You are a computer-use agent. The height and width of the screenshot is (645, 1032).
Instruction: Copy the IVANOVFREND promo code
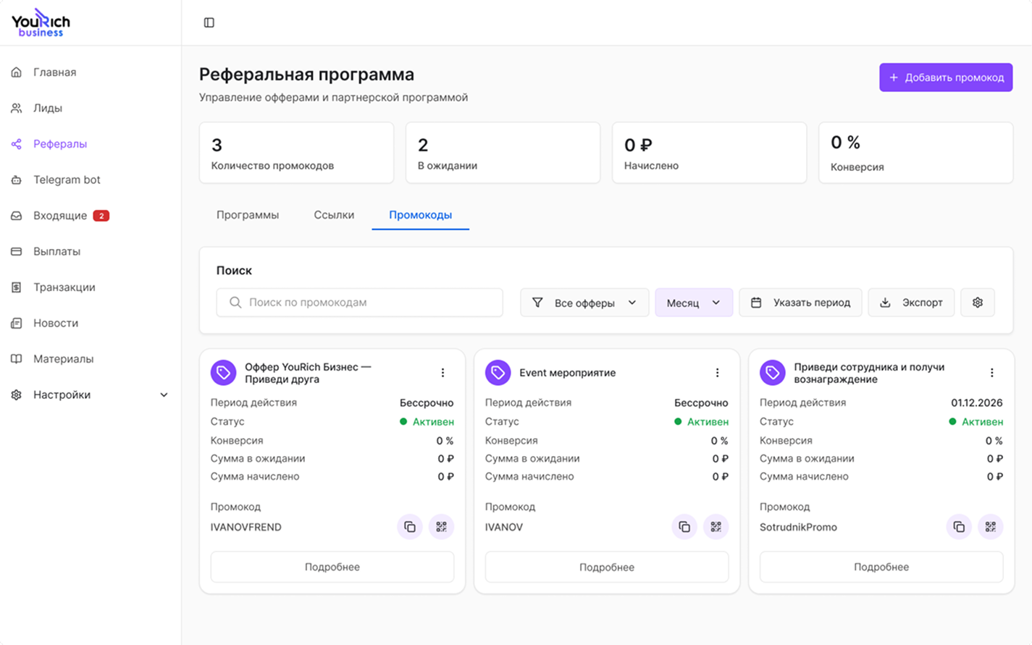[409, 526]
